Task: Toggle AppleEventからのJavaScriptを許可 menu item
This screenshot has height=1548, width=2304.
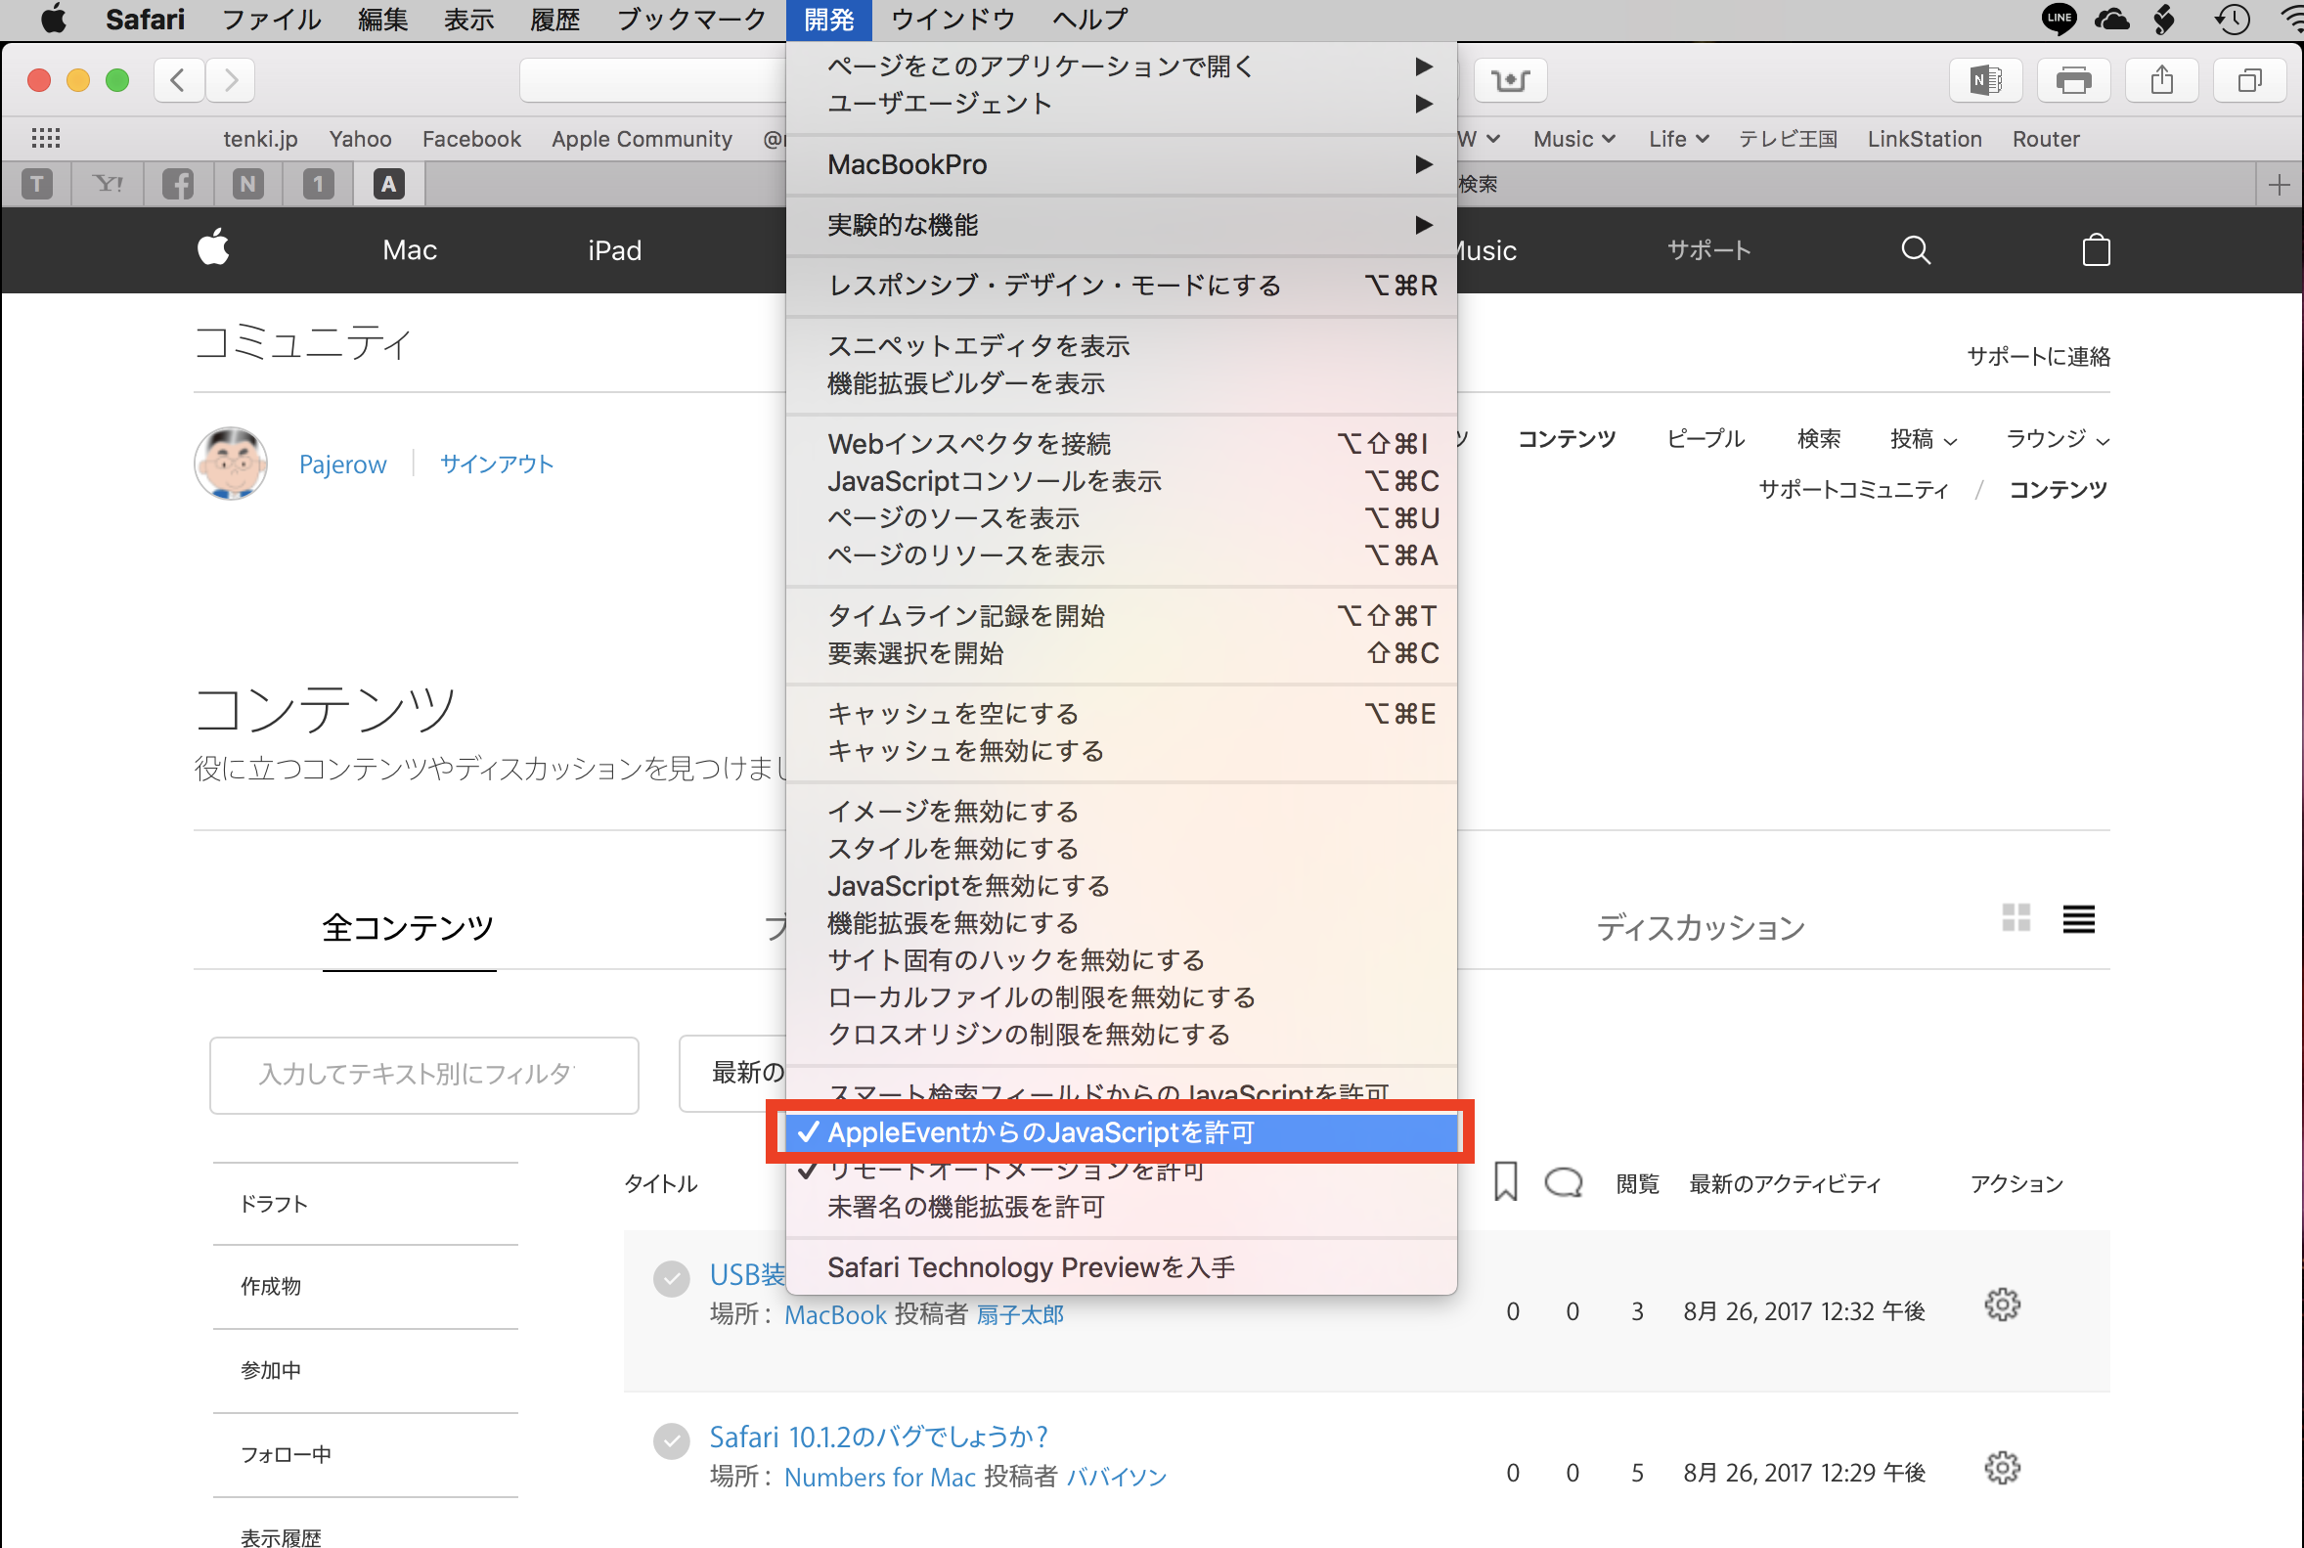Action: tap(1041, 1132)
